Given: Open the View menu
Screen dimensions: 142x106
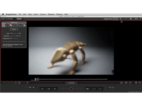Looking at the screenshot, I should (x=30, y=14).
